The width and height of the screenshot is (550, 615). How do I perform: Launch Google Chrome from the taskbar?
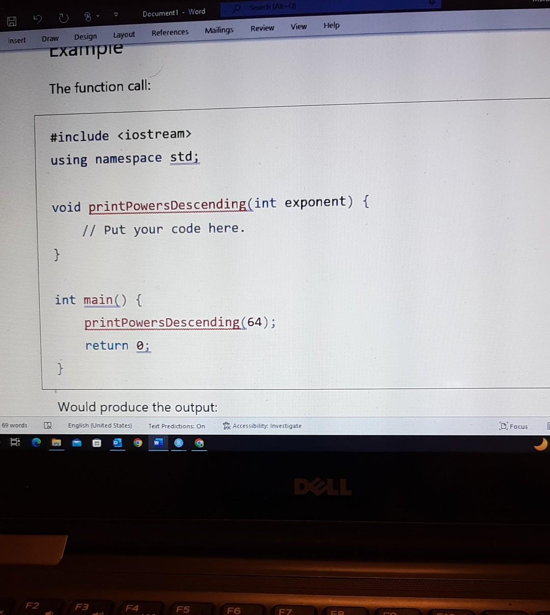[x=137, y=442]
